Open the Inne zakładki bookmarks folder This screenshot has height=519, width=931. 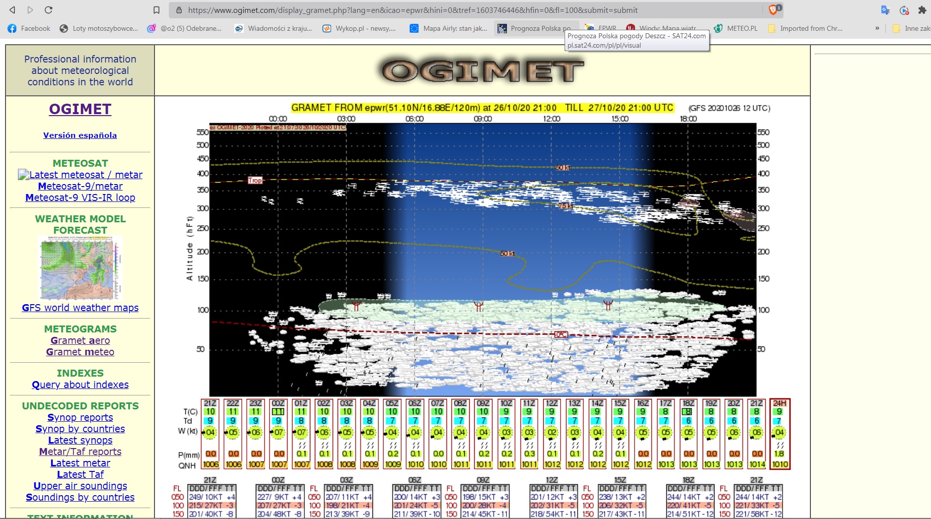911,28
